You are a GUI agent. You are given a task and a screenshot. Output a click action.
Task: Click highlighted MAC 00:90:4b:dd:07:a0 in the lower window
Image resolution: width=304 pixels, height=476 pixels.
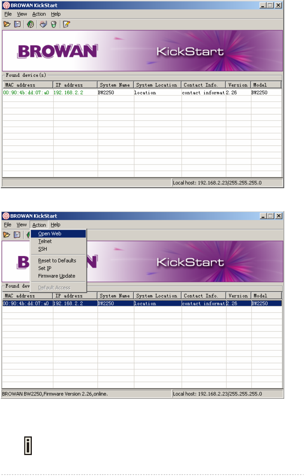(x=26, y=304)
